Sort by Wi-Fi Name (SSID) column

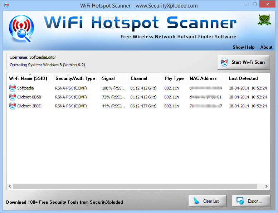30,78
